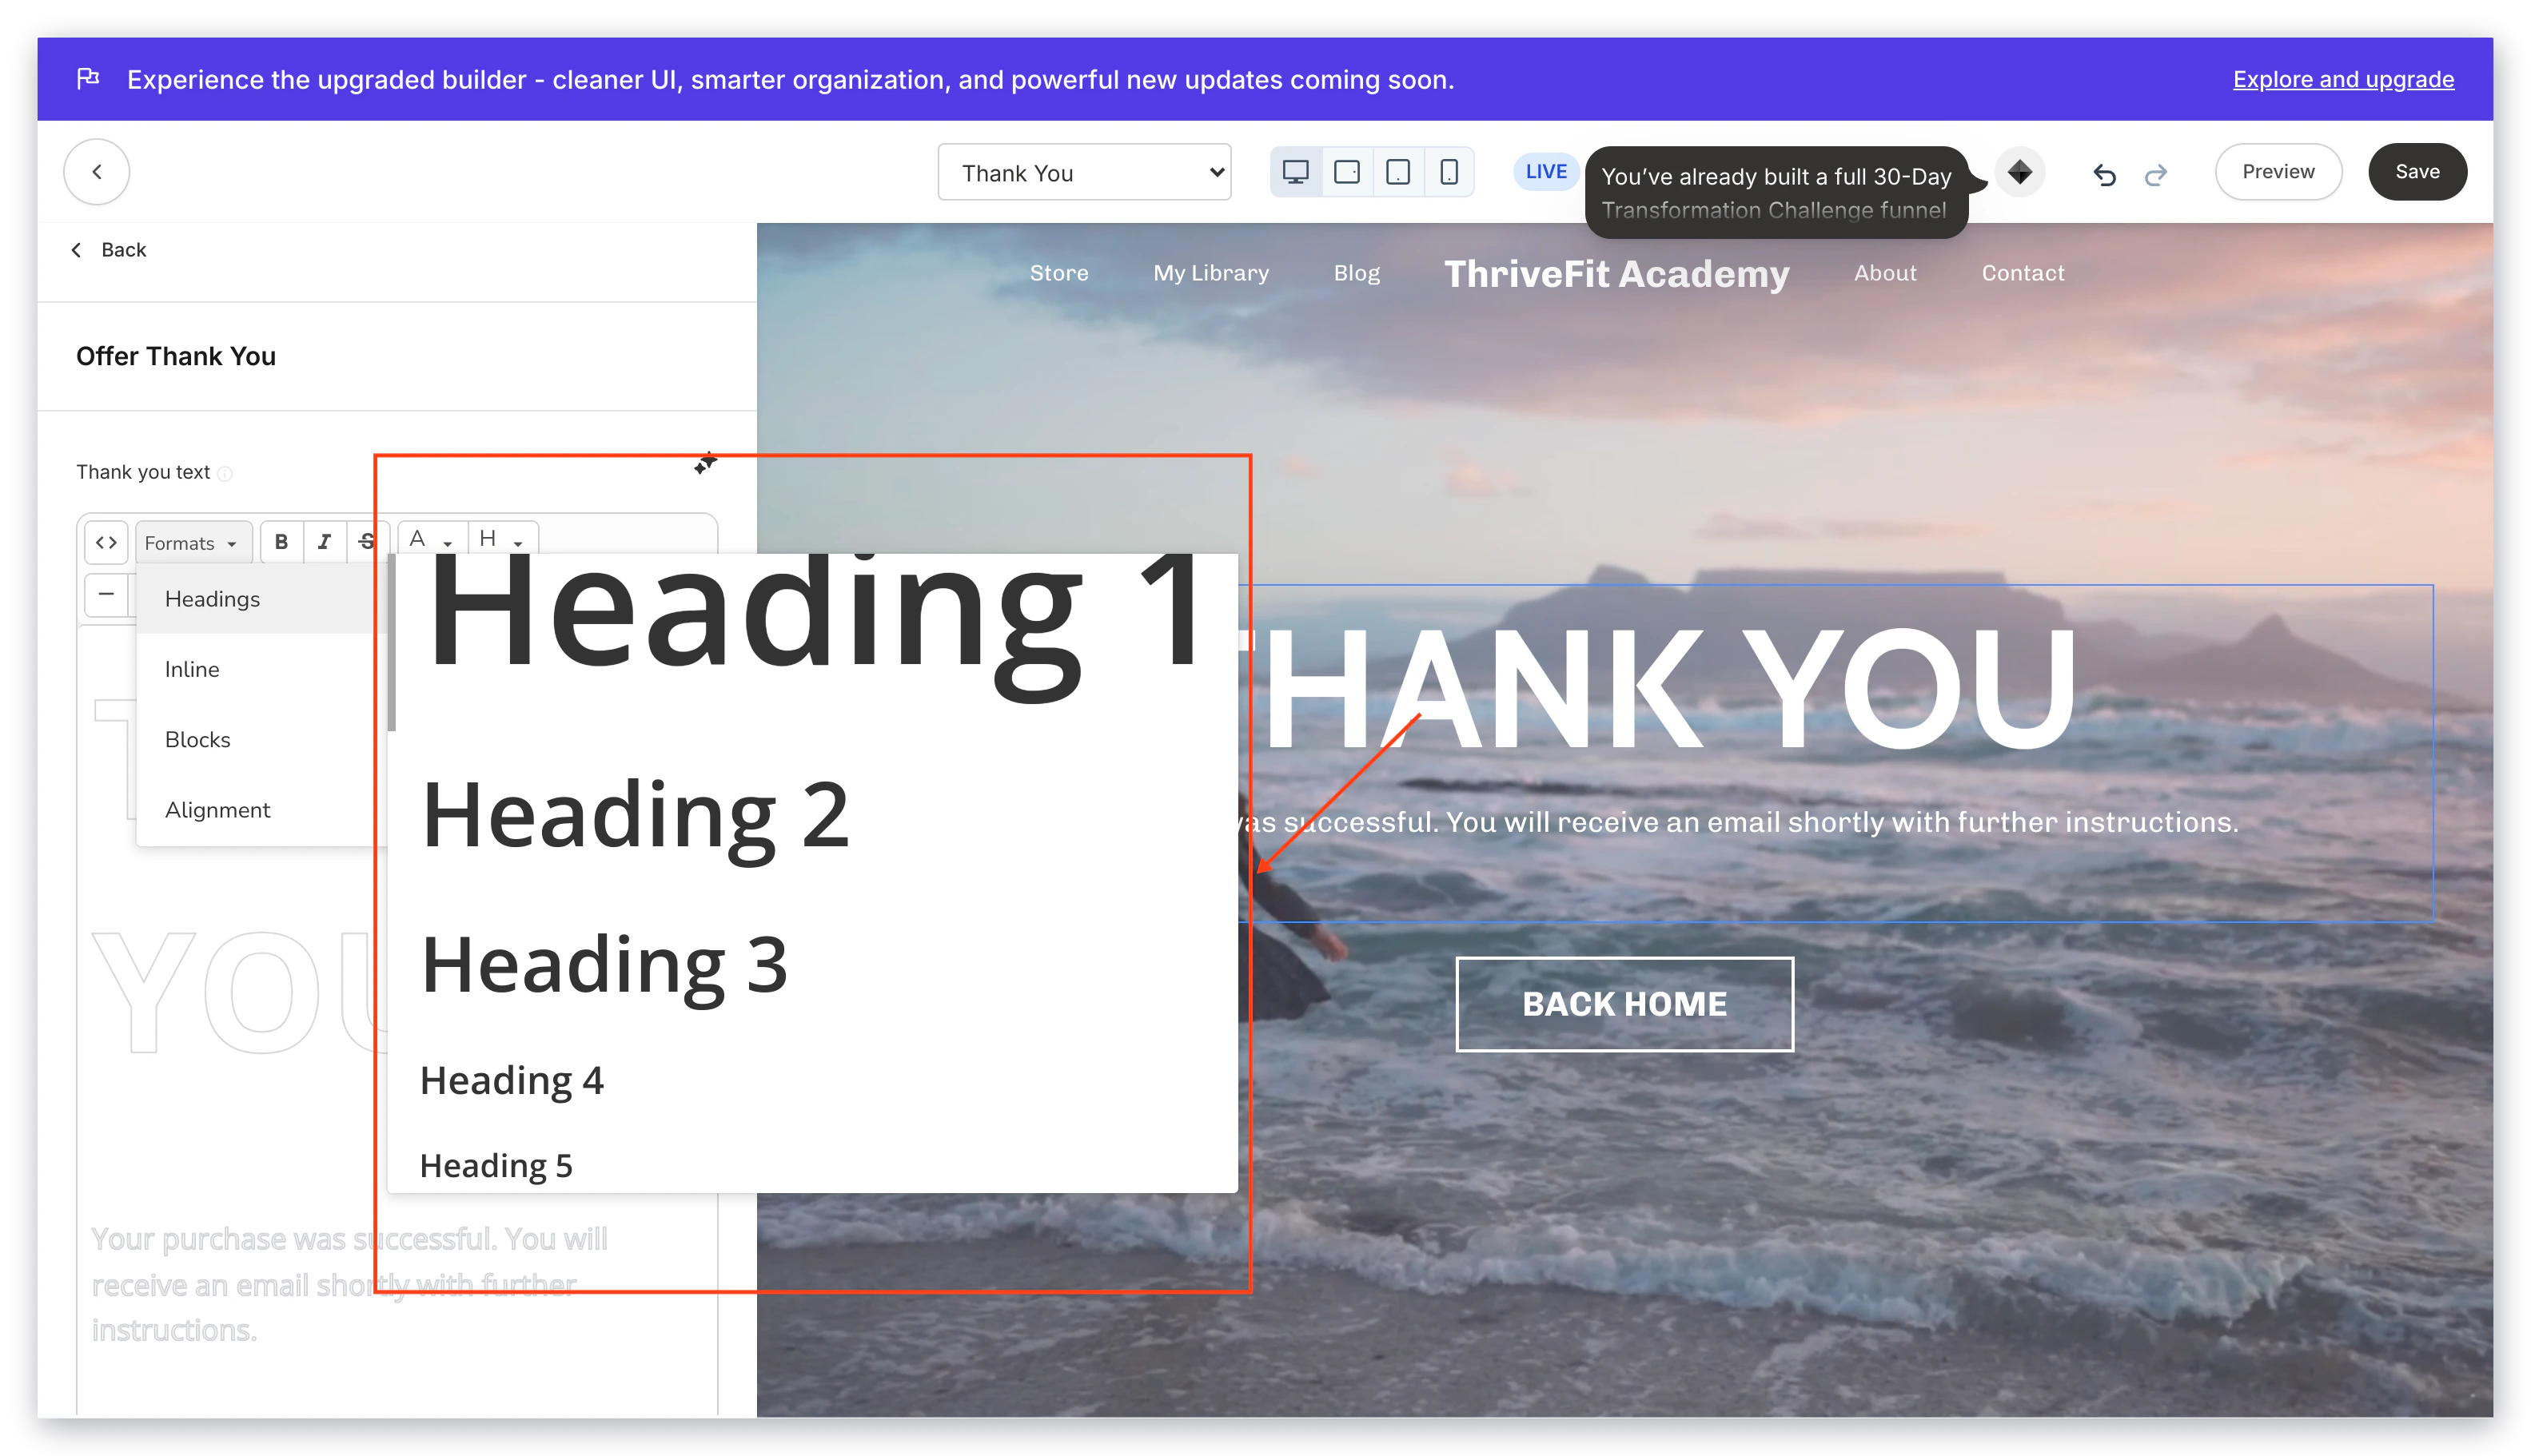This screenshot has height=1456, width=2531.
Task: Open the My Library nav link
Action: 1210,272
